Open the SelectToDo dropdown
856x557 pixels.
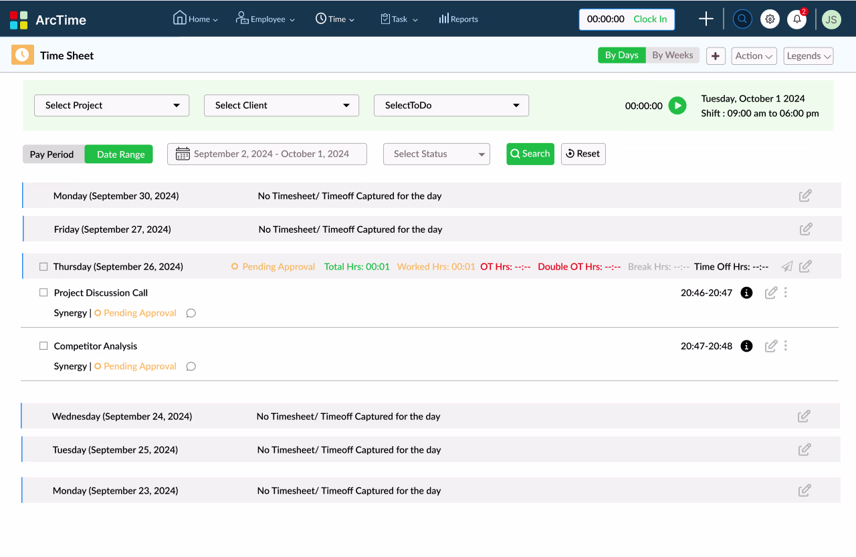(x=451, y=106)
